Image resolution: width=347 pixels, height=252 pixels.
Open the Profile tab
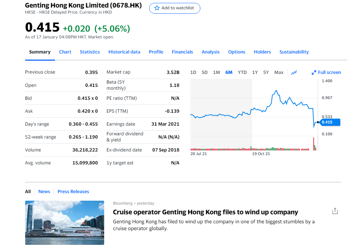point(156,52)
